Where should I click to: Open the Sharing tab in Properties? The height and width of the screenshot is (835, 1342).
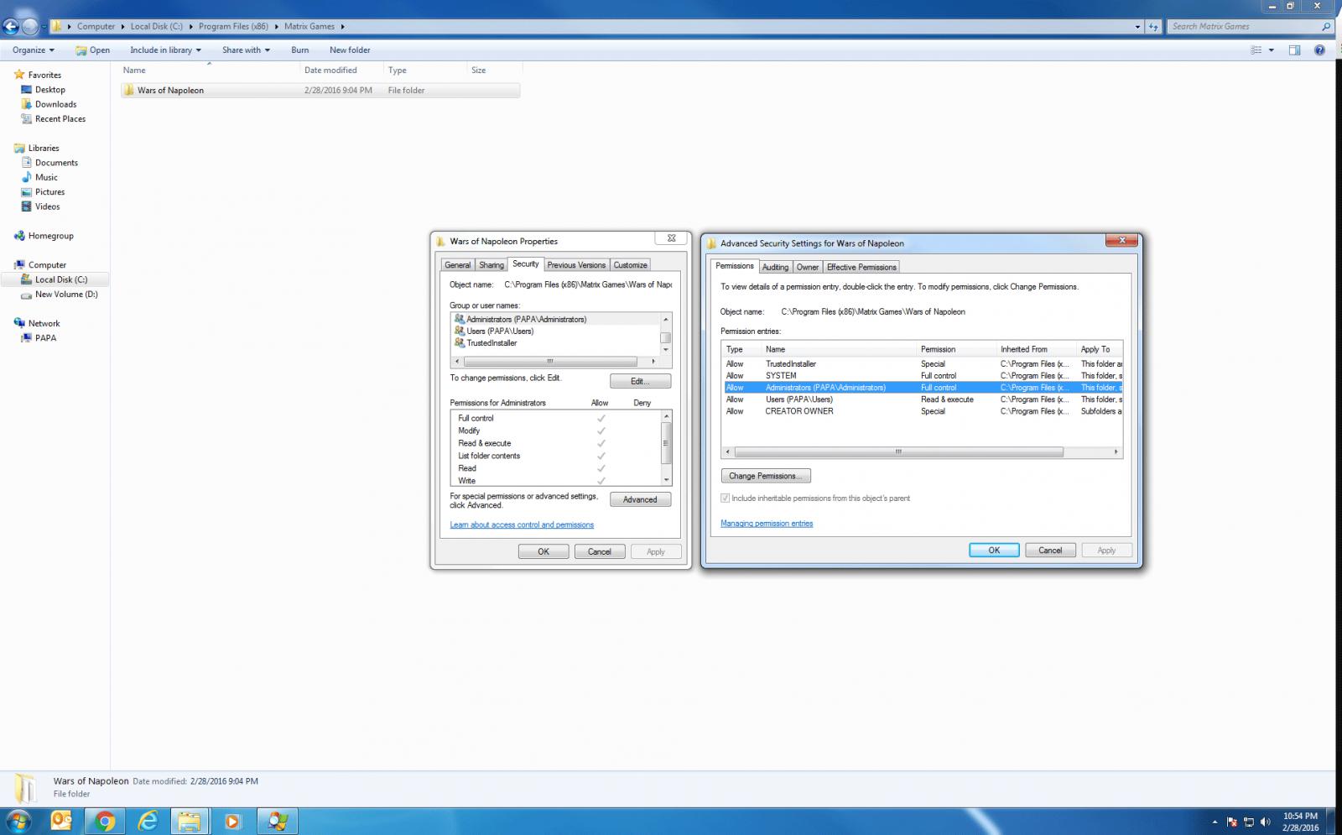pyautogui.click(x=492, y=265)
